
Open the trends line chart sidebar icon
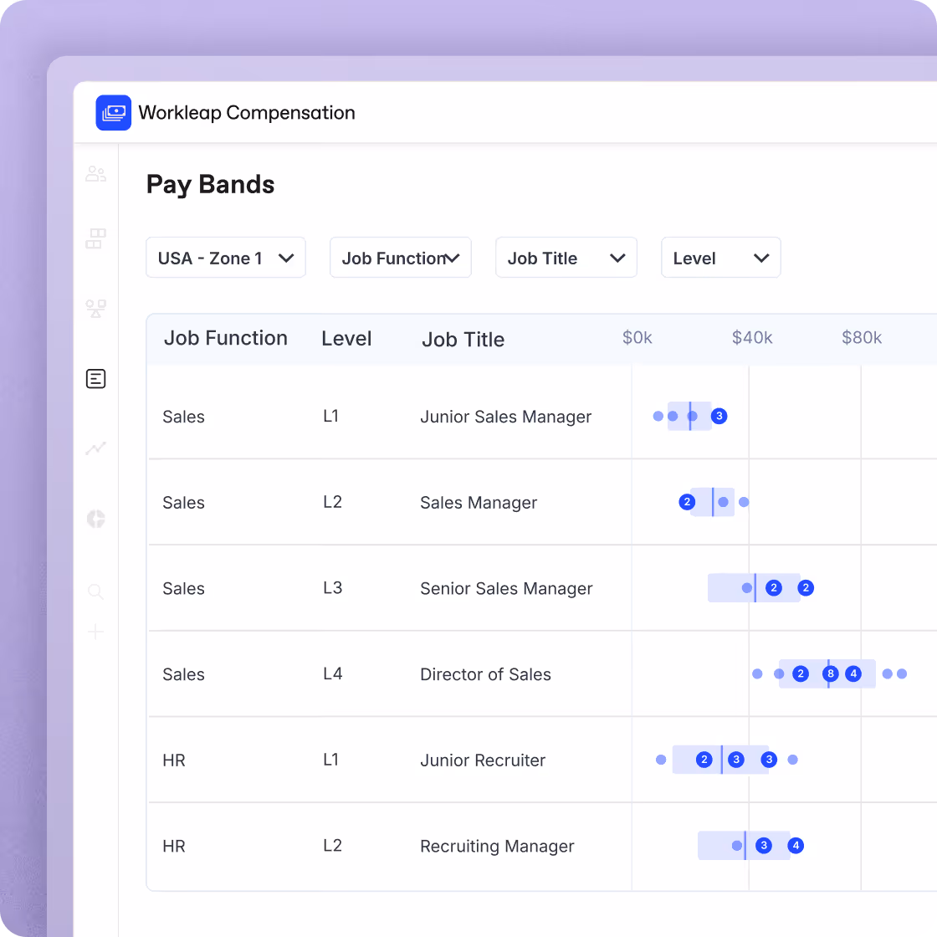point(95,448)
